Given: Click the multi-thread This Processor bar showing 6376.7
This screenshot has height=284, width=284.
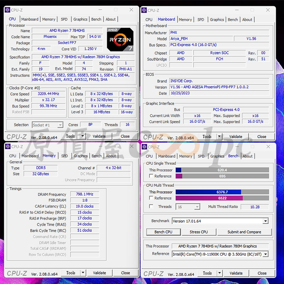Looking at the screenshot, I should 222,192.
